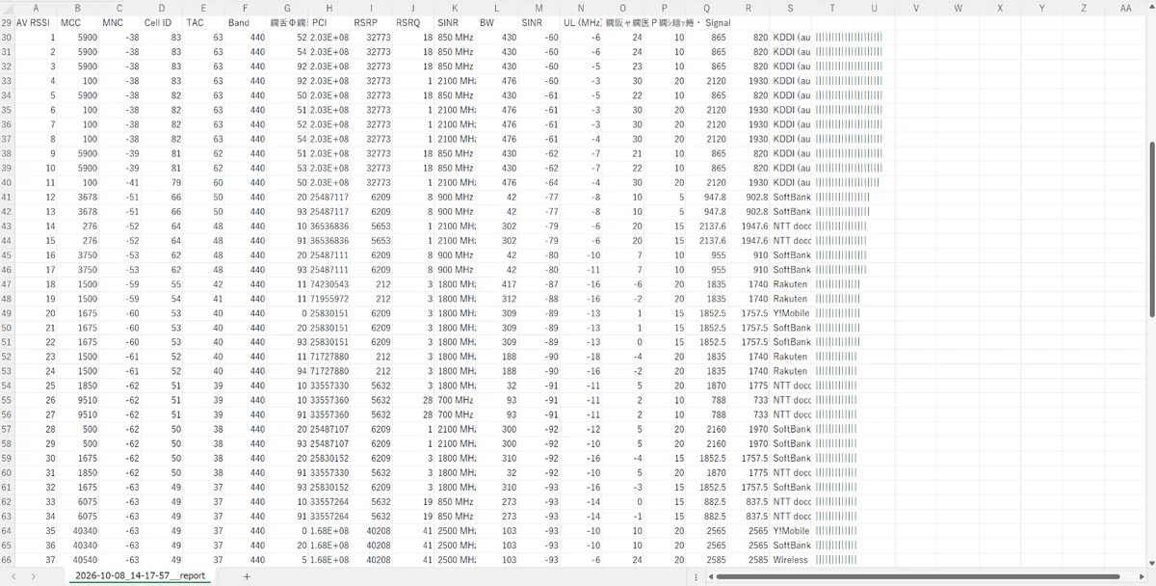This screenshot has height=586, width=1156.
Task: Select the 'Band' header cell
Action: [246, 22]
